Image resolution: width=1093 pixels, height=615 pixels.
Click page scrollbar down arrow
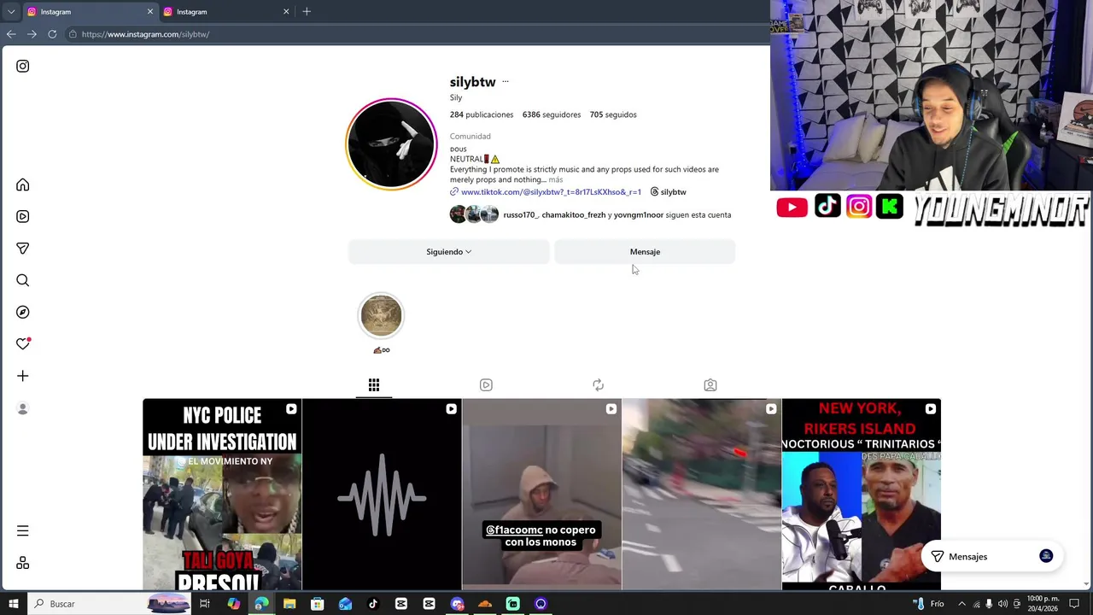click(x=1086, y=585)
